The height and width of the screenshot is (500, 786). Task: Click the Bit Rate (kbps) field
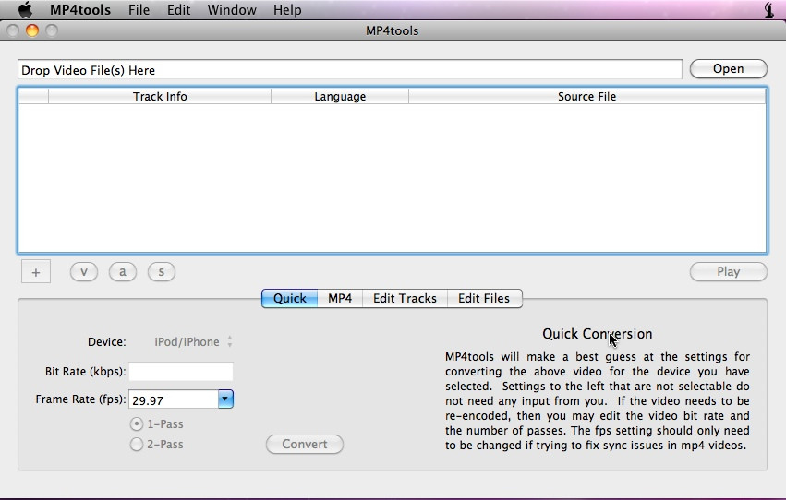tap(181, 372)
